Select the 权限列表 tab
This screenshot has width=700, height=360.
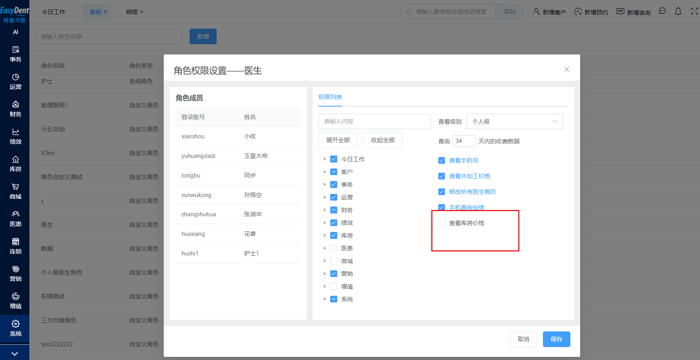pos(330,97)
